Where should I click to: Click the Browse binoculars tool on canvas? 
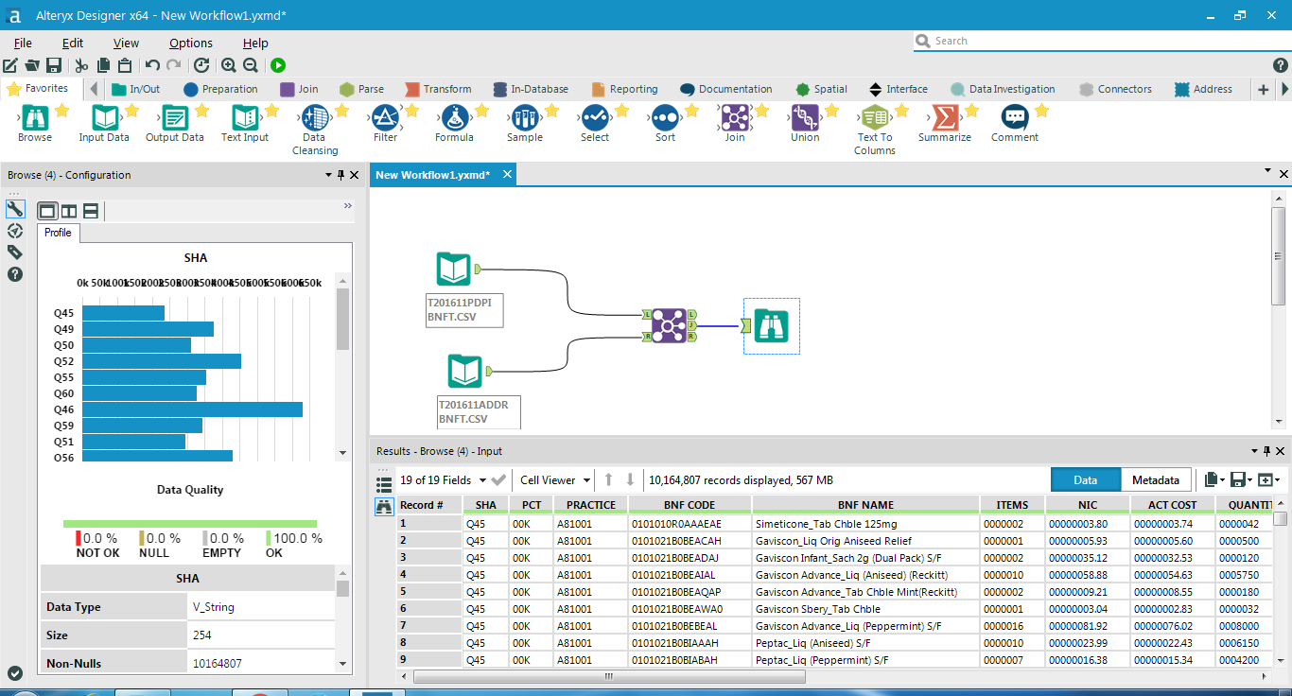[x=772, y=326]
